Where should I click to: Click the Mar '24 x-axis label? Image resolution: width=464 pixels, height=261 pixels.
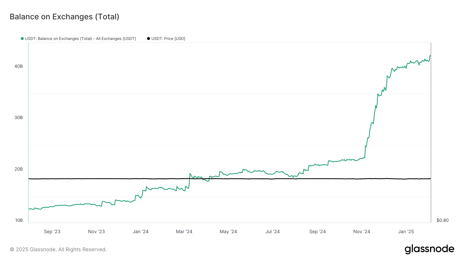point(184,232)
